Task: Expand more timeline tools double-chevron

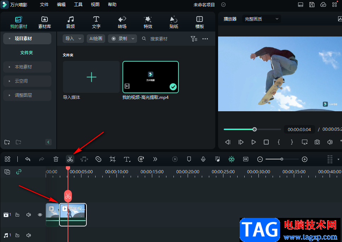Action: (x=155, y=159)
